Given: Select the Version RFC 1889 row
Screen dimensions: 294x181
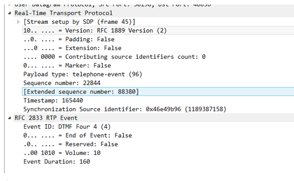Looking at the screenshot, I should click(x=158, y=31).
